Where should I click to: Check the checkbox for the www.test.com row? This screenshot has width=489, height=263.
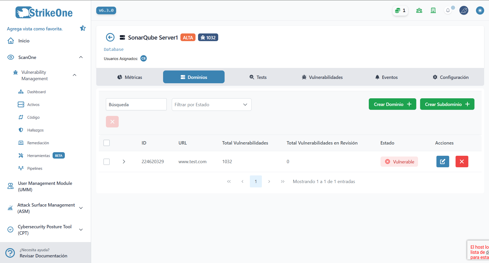click(106, 161)
